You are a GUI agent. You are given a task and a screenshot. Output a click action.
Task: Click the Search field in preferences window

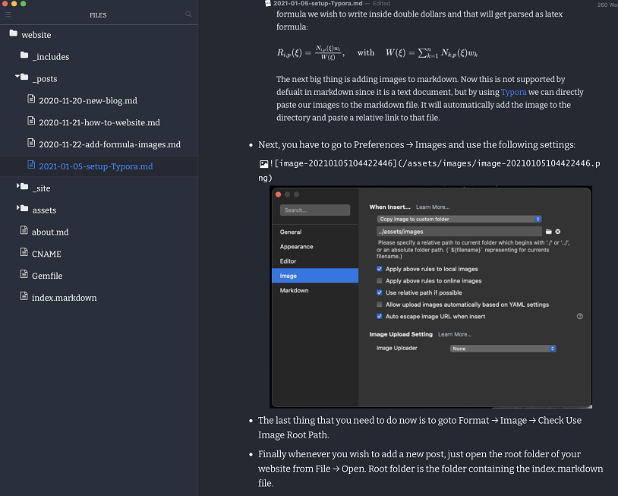(314, 210)
